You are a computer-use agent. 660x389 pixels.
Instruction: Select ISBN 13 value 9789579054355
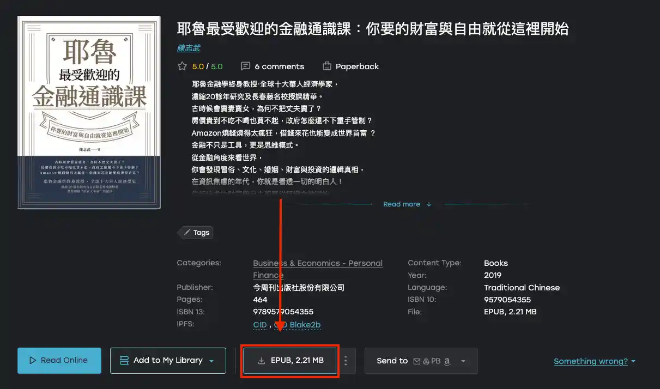[x=283, y=312]
